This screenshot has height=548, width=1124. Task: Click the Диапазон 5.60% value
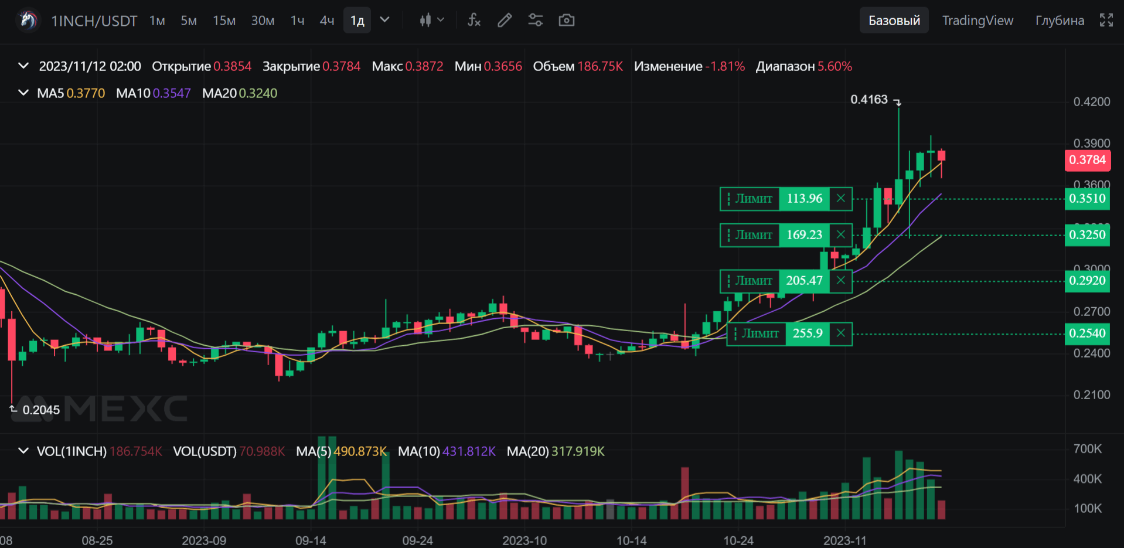click(804, 66)
